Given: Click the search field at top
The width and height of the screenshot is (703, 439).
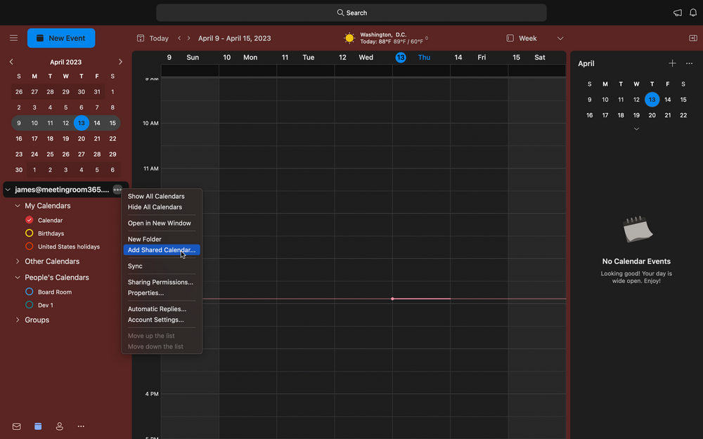Looking at the screenshot, I should click(351, 13).
